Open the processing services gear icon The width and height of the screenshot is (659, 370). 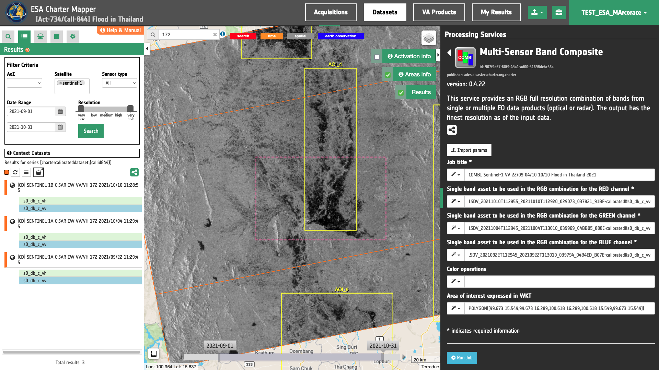(x=73, y=36)
